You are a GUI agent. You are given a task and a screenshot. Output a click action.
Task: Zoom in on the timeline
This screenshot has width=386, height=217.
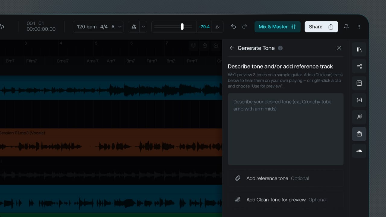[x=216, y=46]
